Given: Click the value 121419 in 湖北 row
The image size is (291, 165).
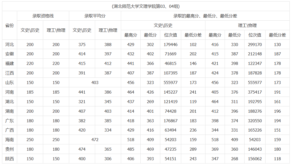Looking at the screenshot, I should (x=171, y=102).
